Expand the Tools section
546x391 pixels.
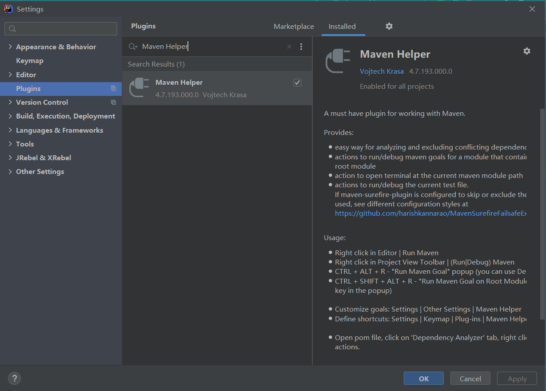click(x=10, y=144)
